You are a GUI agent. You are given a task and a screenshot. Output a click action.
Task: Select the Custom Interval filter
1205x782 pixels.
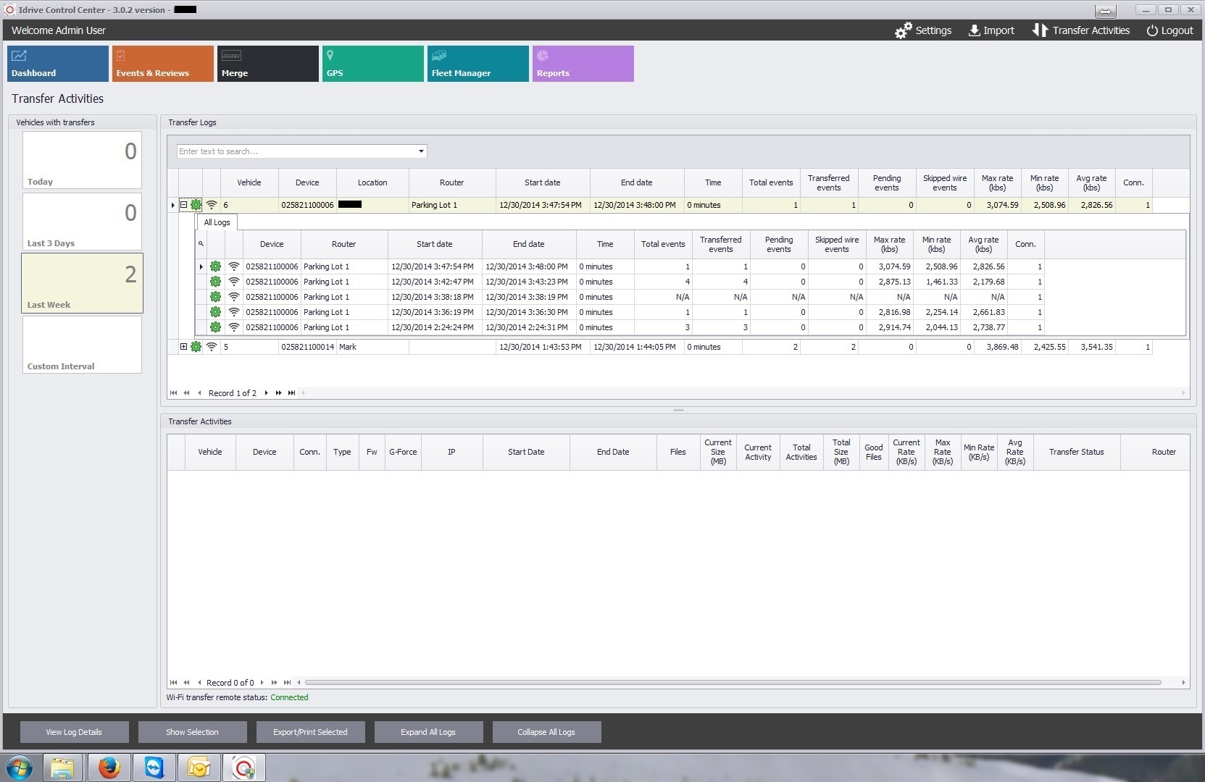82,345
